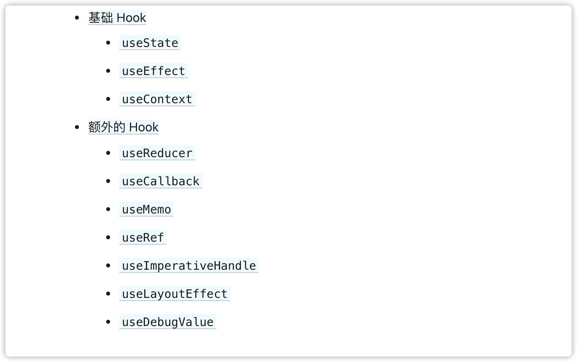
Task: Click the bullet marker beside useRef
Action: point(108,237)
